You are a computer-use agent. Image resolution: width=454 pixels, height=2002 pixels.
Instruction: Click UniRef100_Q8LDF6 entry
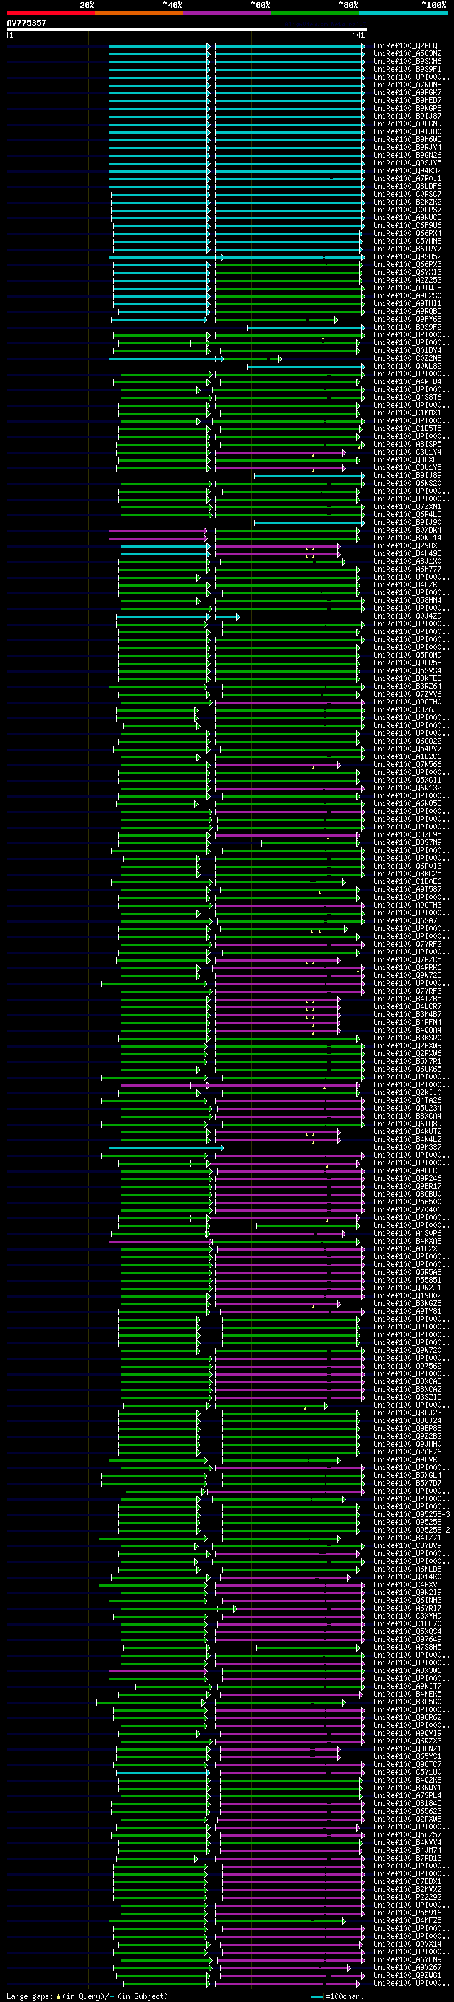406,187
